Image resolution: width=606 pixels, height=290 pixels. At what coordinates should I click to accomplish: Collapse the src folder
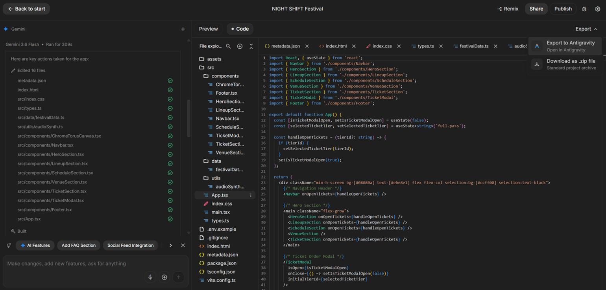(x=225, y=68)
